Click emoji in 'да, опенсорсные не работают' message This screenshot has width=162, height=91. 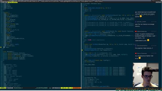(141, 16)
